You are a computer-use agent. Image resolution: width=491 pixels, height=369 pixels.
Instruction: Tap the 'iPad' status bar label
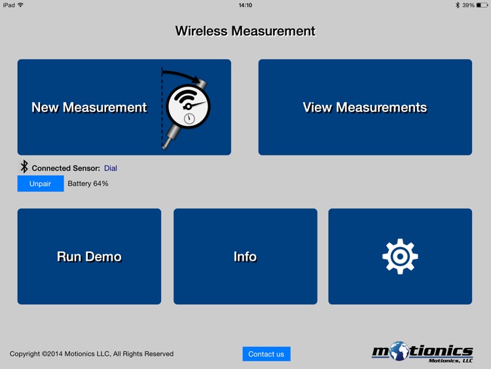[x=9, y=5]
